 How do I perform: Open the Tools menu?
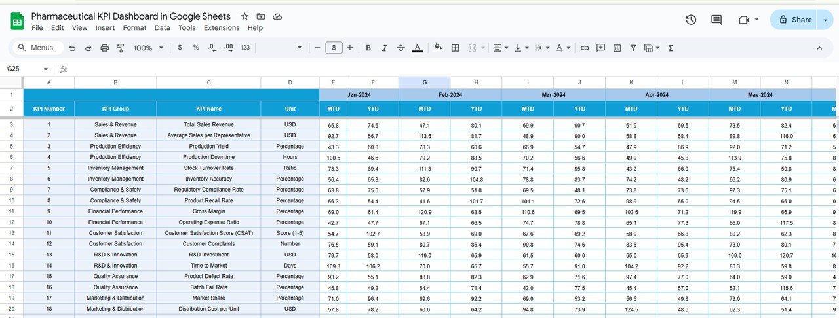(x=187, y=28)
